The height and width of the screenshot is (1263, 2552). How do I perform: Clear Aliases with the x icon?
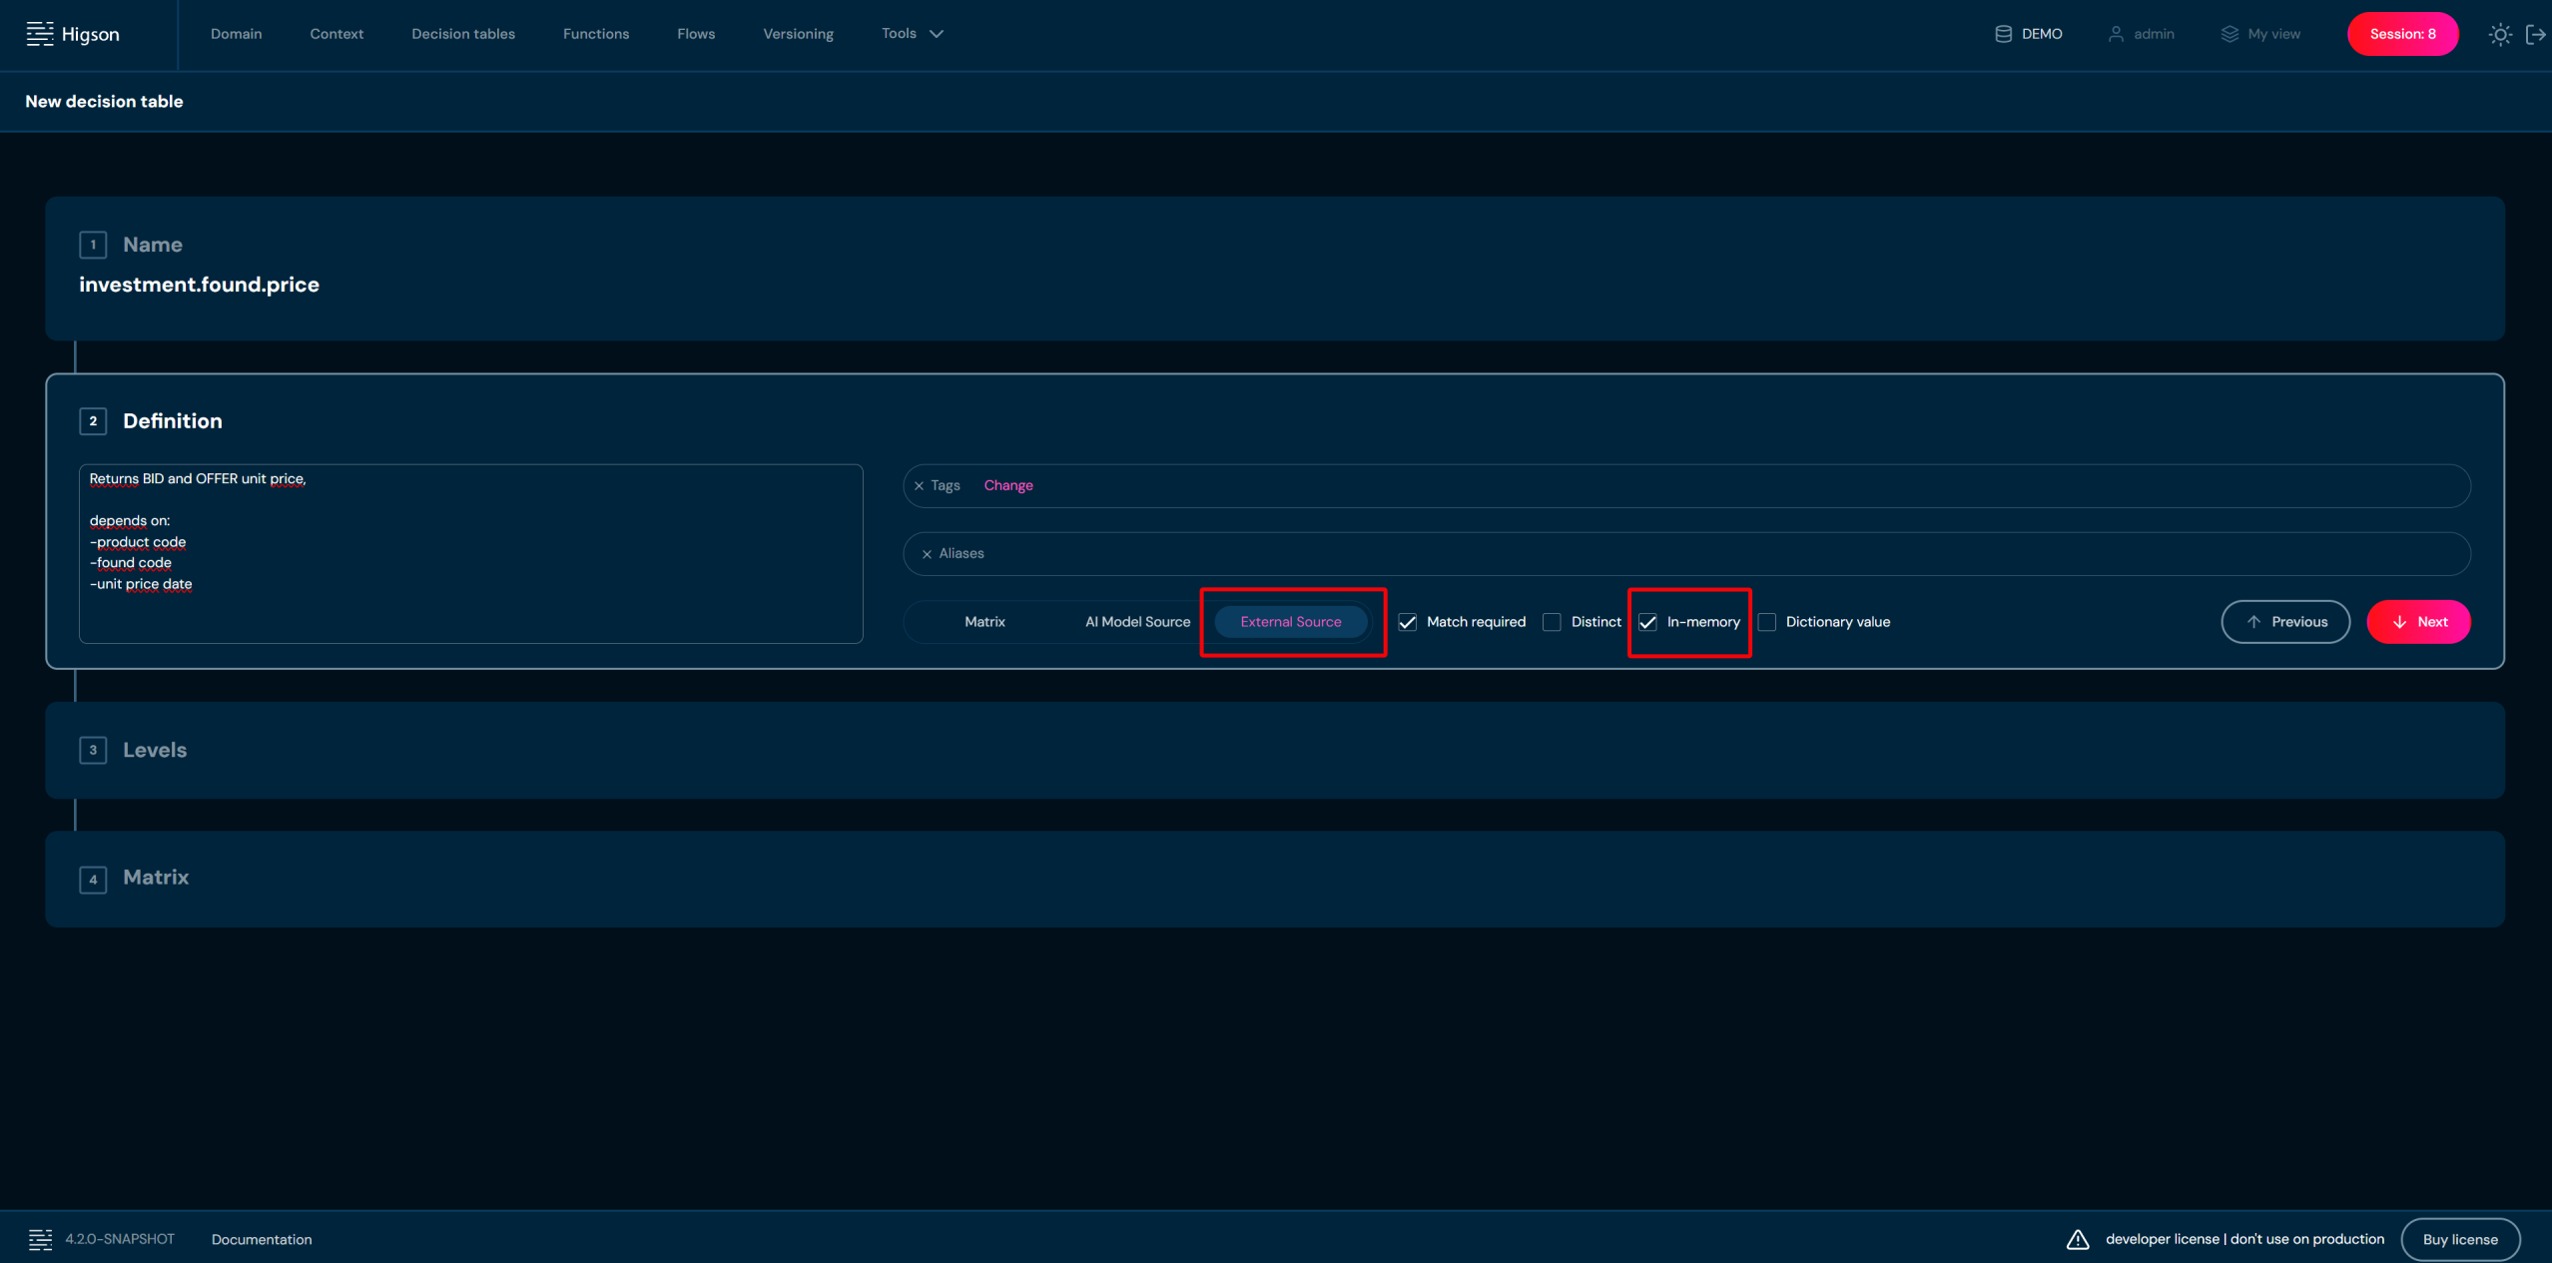tap(927, 553)
